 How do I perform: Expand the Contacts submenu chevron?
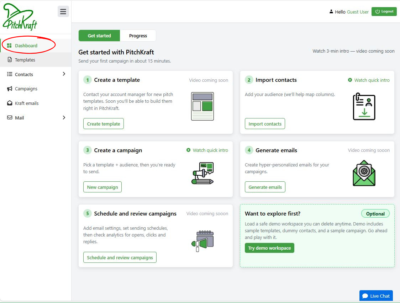coord(64,74)
